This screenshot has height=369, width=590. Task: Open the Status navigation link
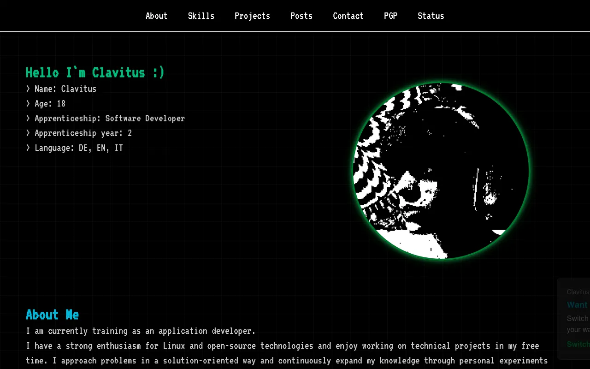pos(431,16)
